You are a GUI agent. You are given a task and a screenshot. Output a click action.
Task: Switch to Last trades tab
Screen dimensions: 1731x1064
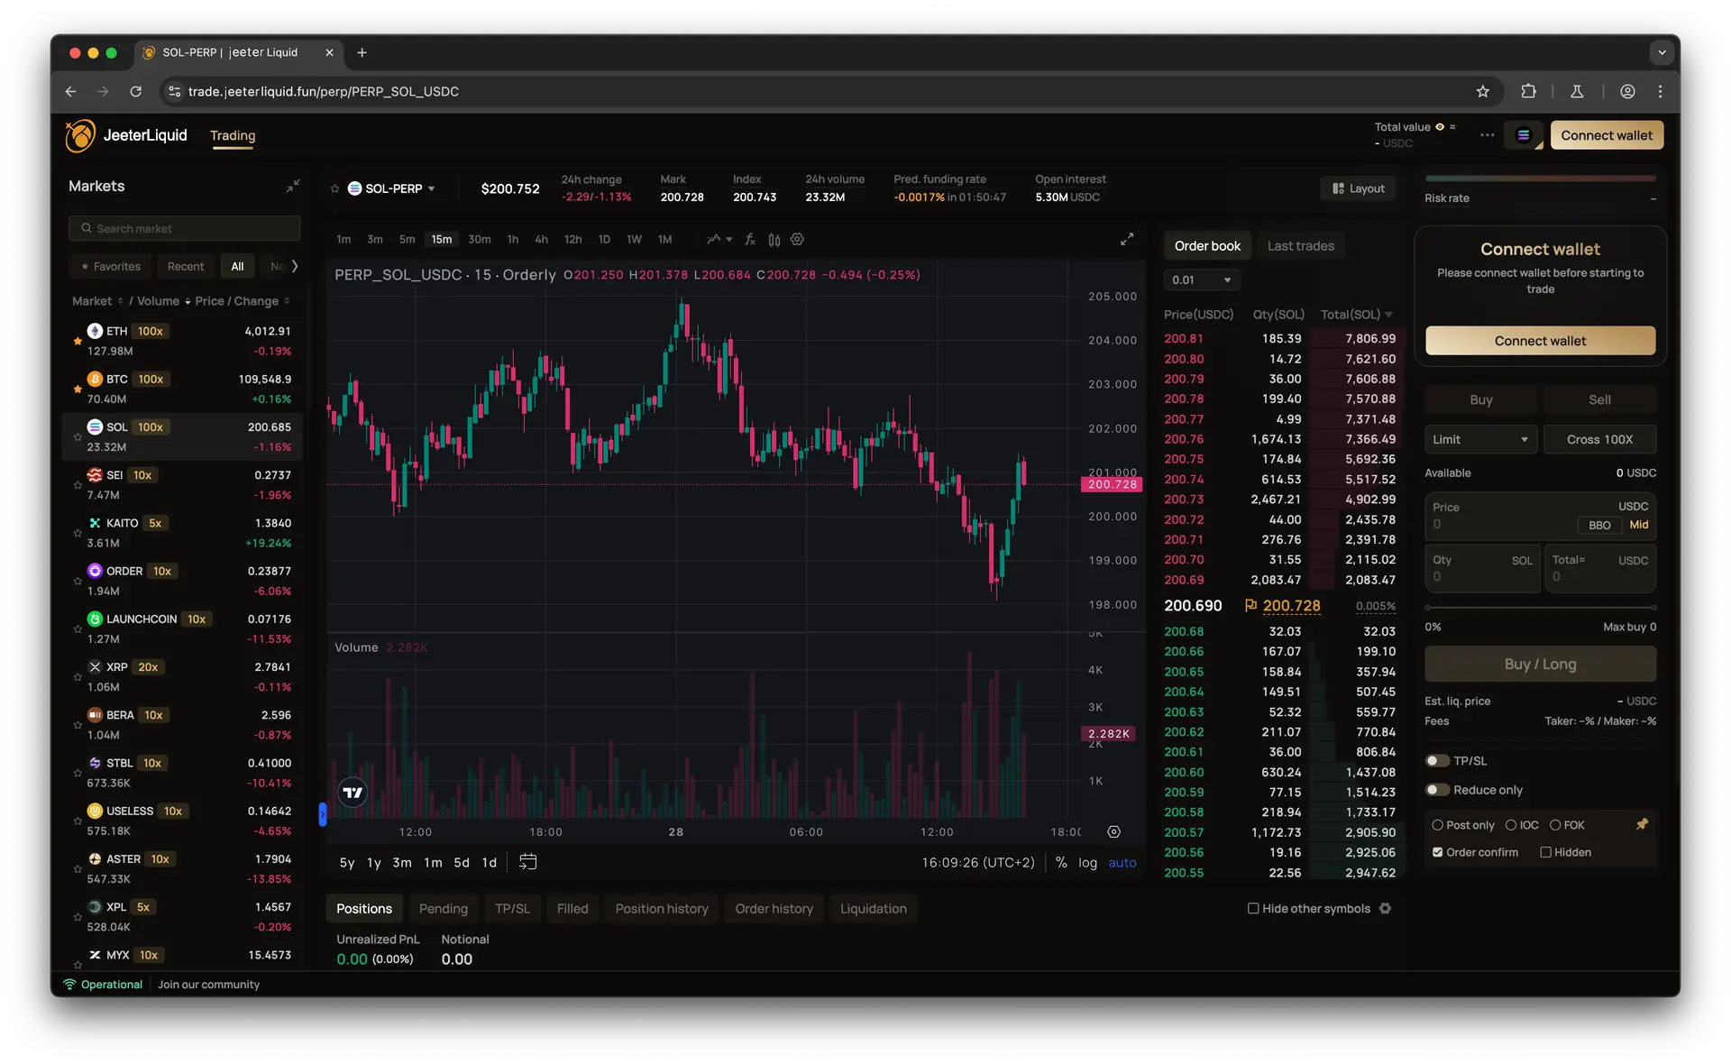[x=1300, y=246]
